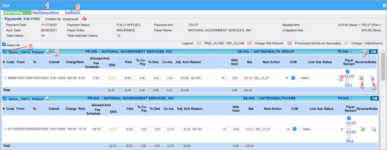The height and width of the screenshot is (150, 387).
Task: Uncheck the COB checkbox for claim 316-13028
Action: [293, 78]
